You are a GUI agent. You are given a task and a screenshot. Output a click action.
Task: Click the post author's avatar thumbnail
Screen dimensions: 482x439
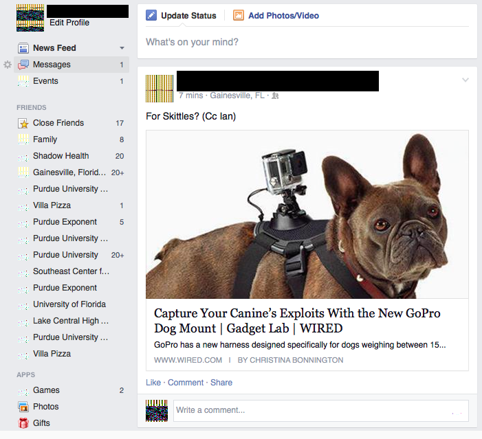[160, 89]
